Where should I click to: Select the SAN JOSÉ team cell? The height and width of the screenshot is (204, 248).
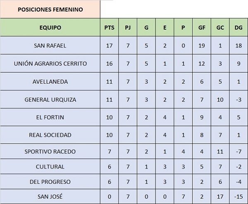click(x=50, y=197)
